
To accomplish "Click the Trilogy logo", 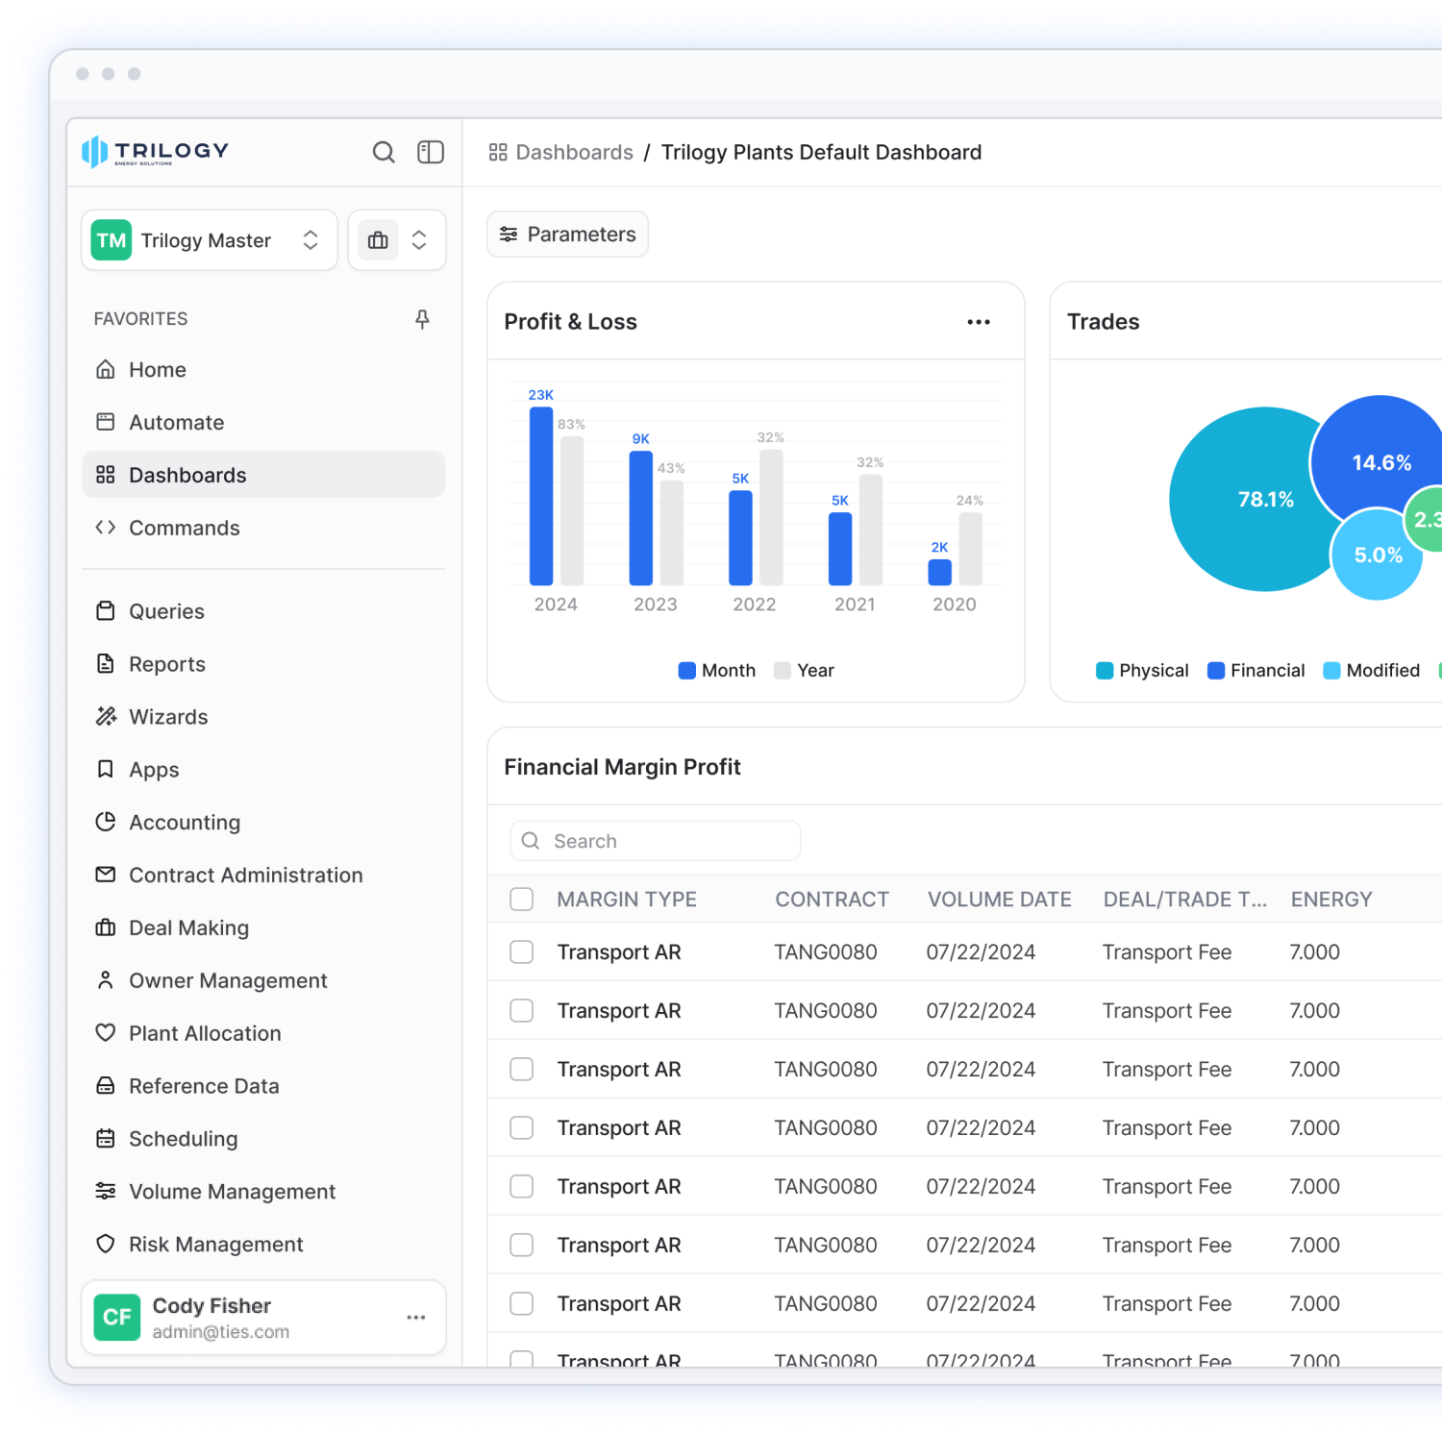I will click(x=156, y=152).
